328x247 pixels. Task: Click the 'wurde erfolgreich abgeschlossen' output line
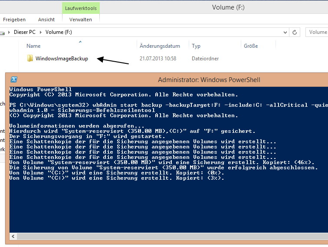click(x=164, y=168)
